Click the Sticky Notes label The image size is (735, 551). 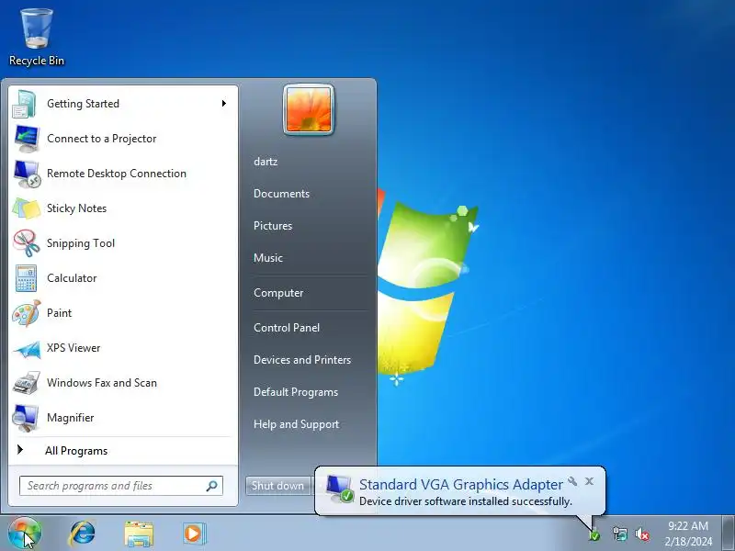tap(77, 208)
